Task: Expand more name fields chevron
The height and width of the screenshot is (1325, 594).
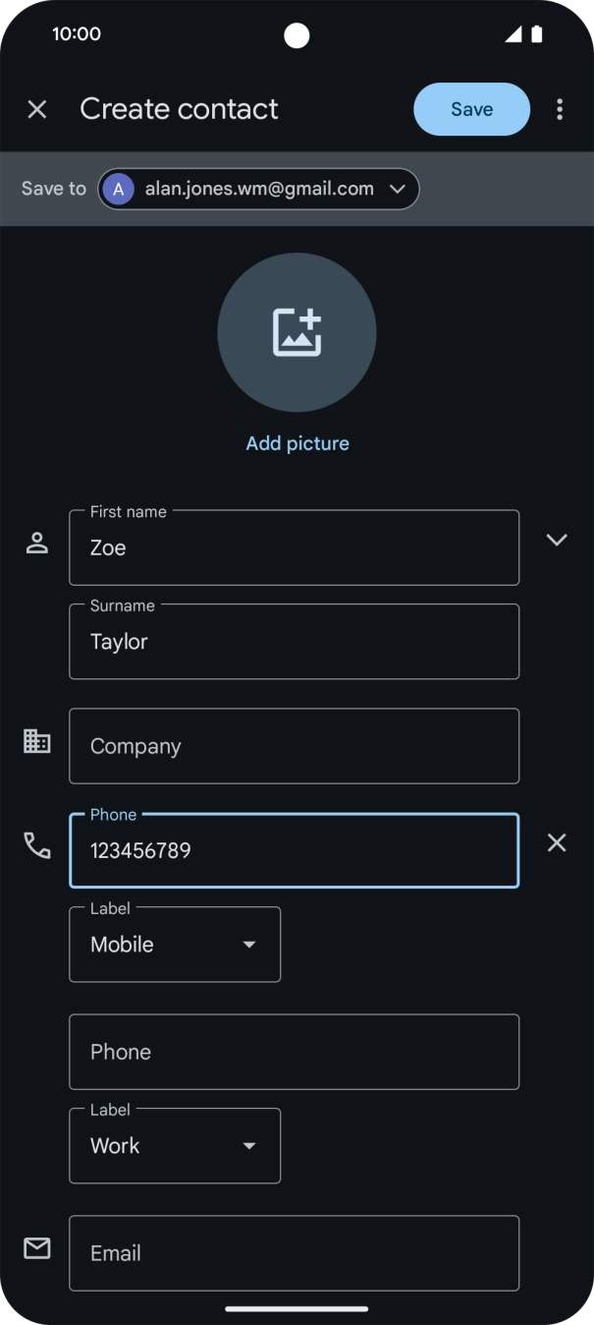Action: [x=557, y=540]
